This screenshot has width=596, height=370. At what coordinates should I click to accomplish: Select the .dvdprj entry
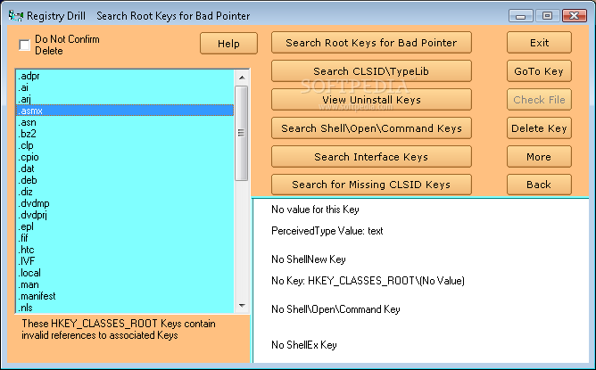[x=125, y=215]
